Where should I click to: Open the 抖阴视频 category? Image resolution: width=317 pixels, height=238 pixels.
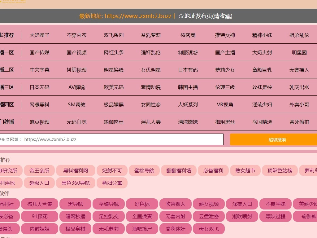77,70
